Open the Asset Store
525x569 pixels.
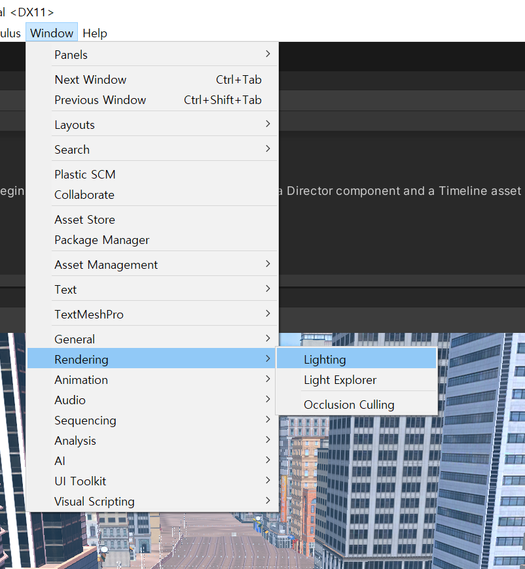[153, 219]
